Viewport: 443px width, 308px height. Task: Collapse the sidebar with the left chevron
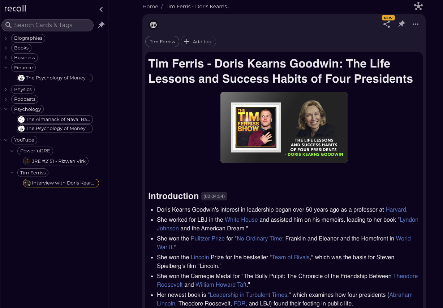pos(101,9)
